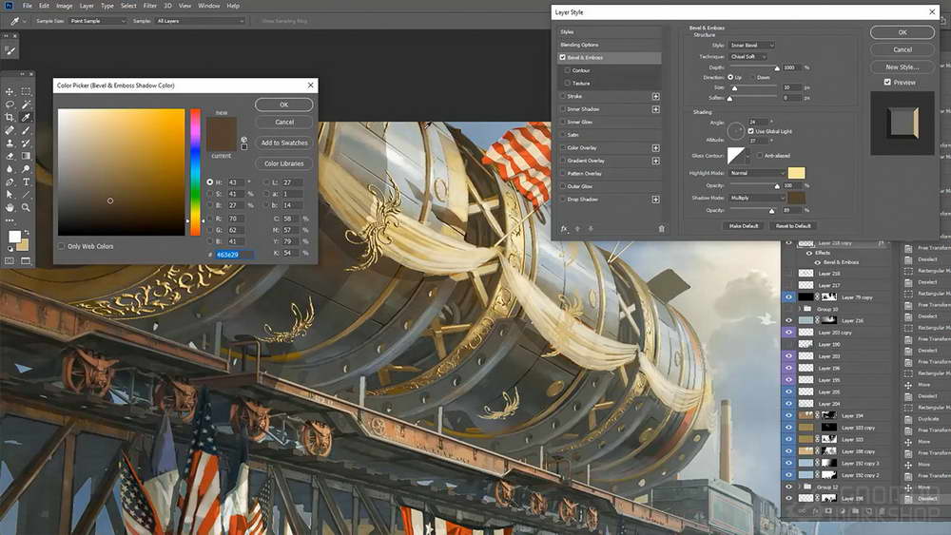Viewport: 951px width, 535px height.
Task: Click the fx icon in Layer Style
Action: (564, 228)
